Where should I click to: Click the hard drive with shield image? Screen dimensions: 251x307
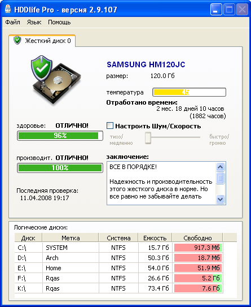point(56,80)
